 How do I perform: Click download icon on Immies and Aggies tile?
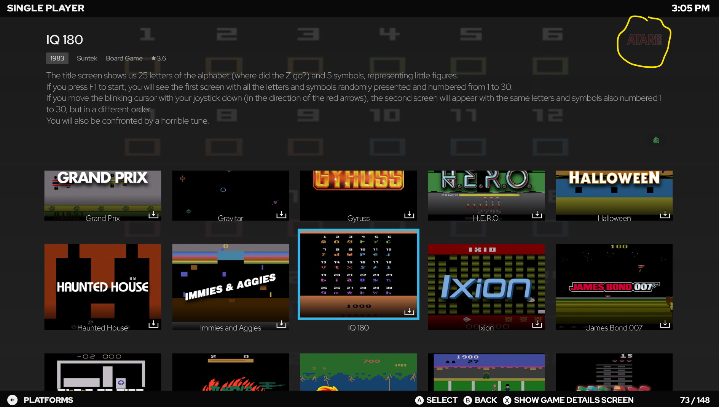click(x=281, y=324)
